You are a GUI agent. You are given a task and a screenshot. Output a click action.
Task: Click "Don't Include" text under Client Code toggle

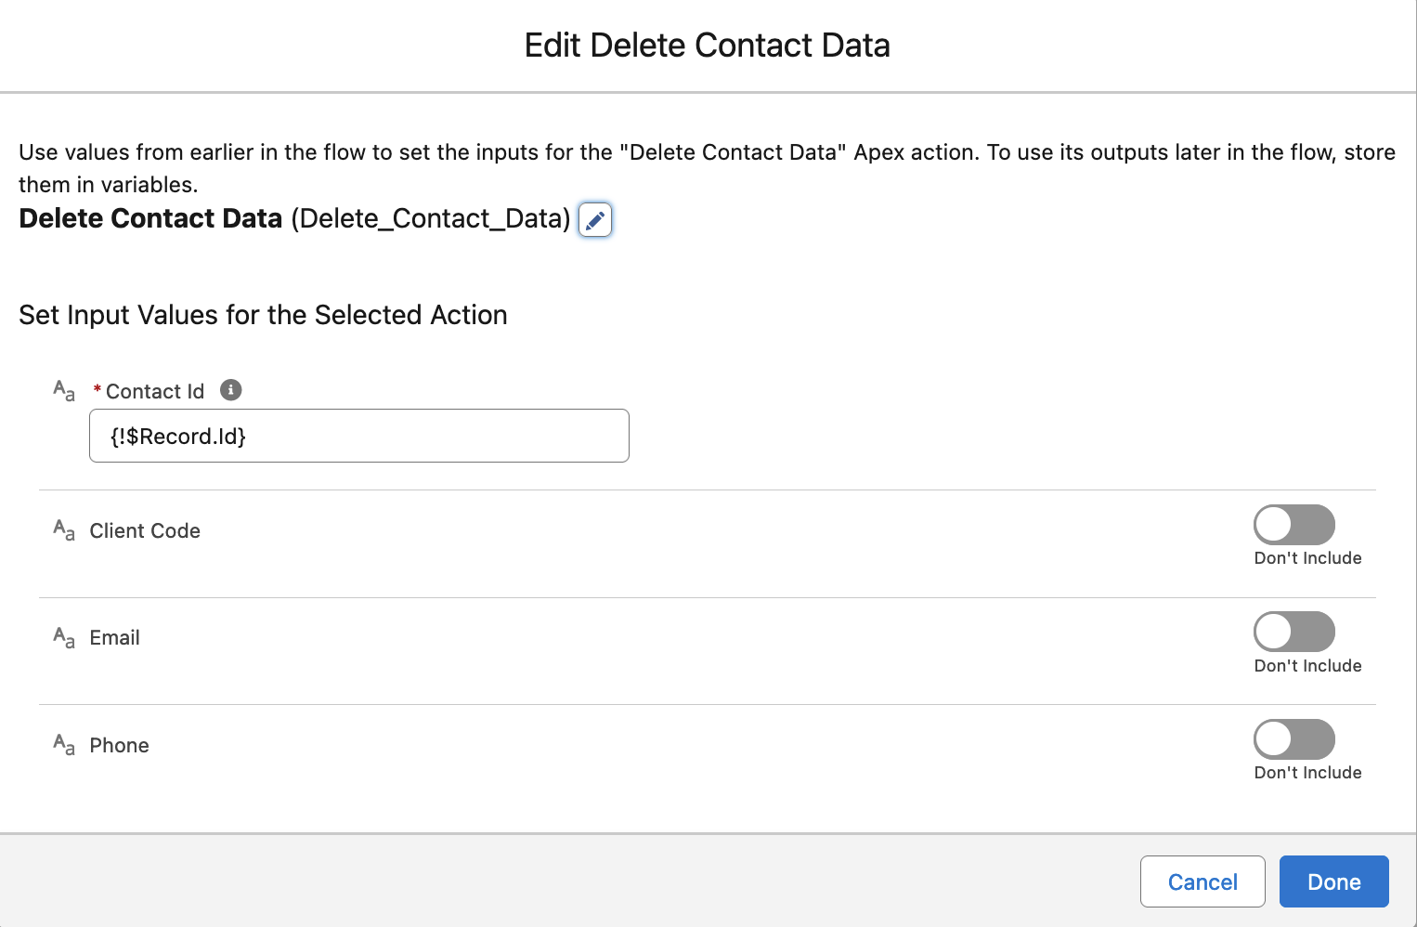click(1307, 558)
